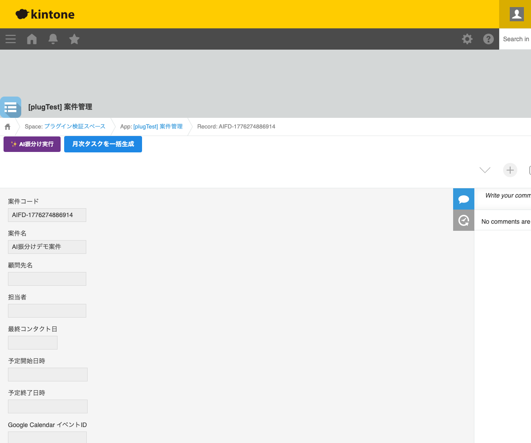The height and width of the screenshot is (443, 531).
Task: Click the app list icon beside 案件管理
Action: click(11, 107)
